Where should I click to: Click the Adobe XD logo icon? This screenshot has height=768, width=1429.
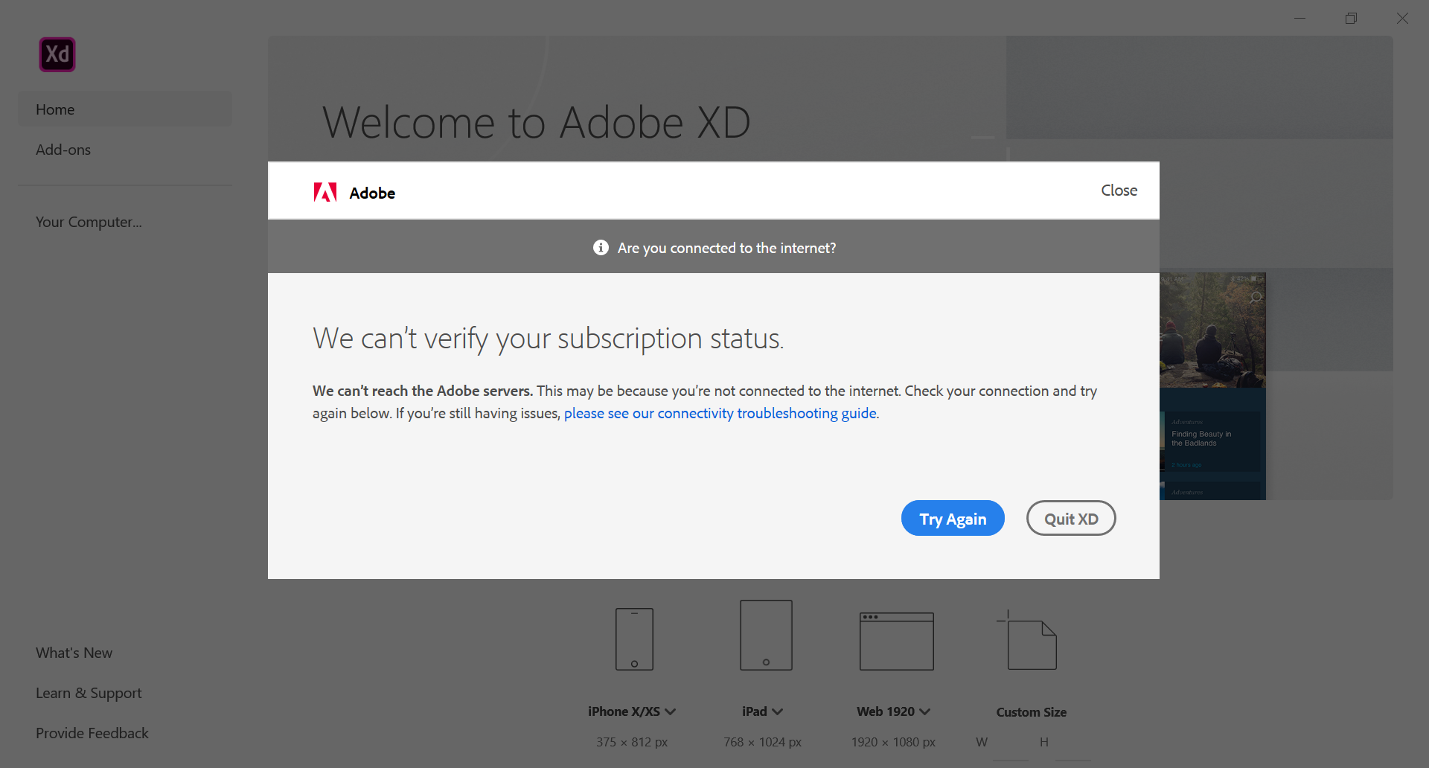click(57, 54)
